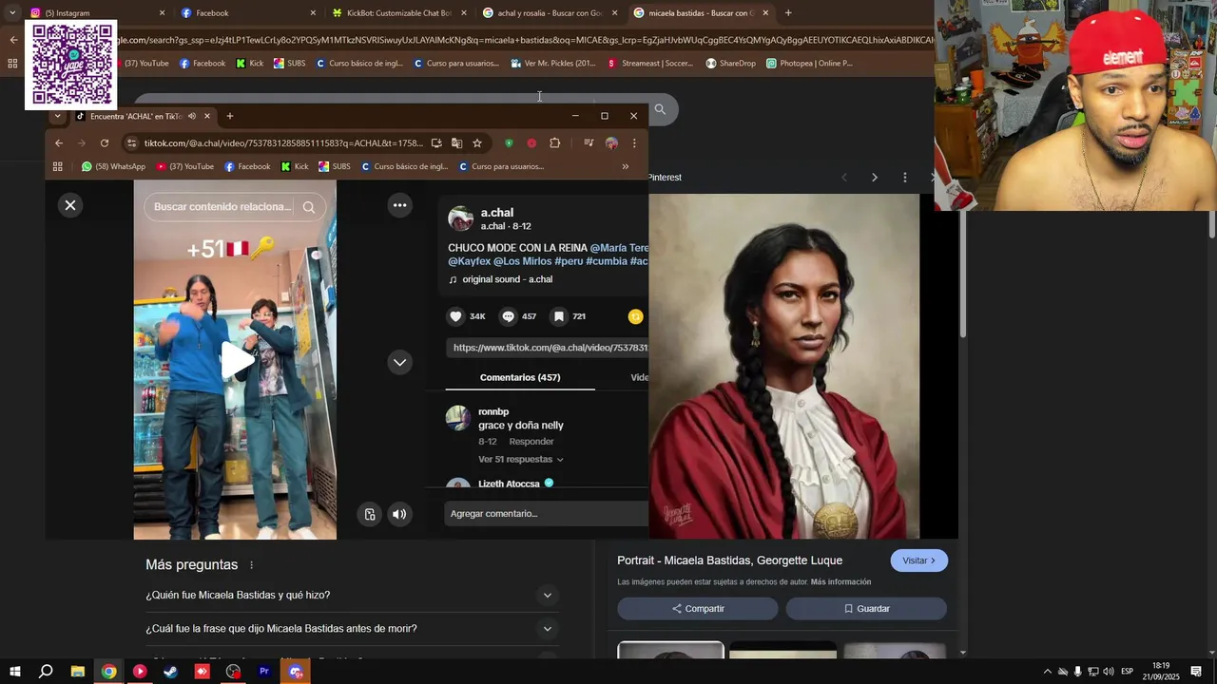Open image panel three-dots options

pos(905,178)
